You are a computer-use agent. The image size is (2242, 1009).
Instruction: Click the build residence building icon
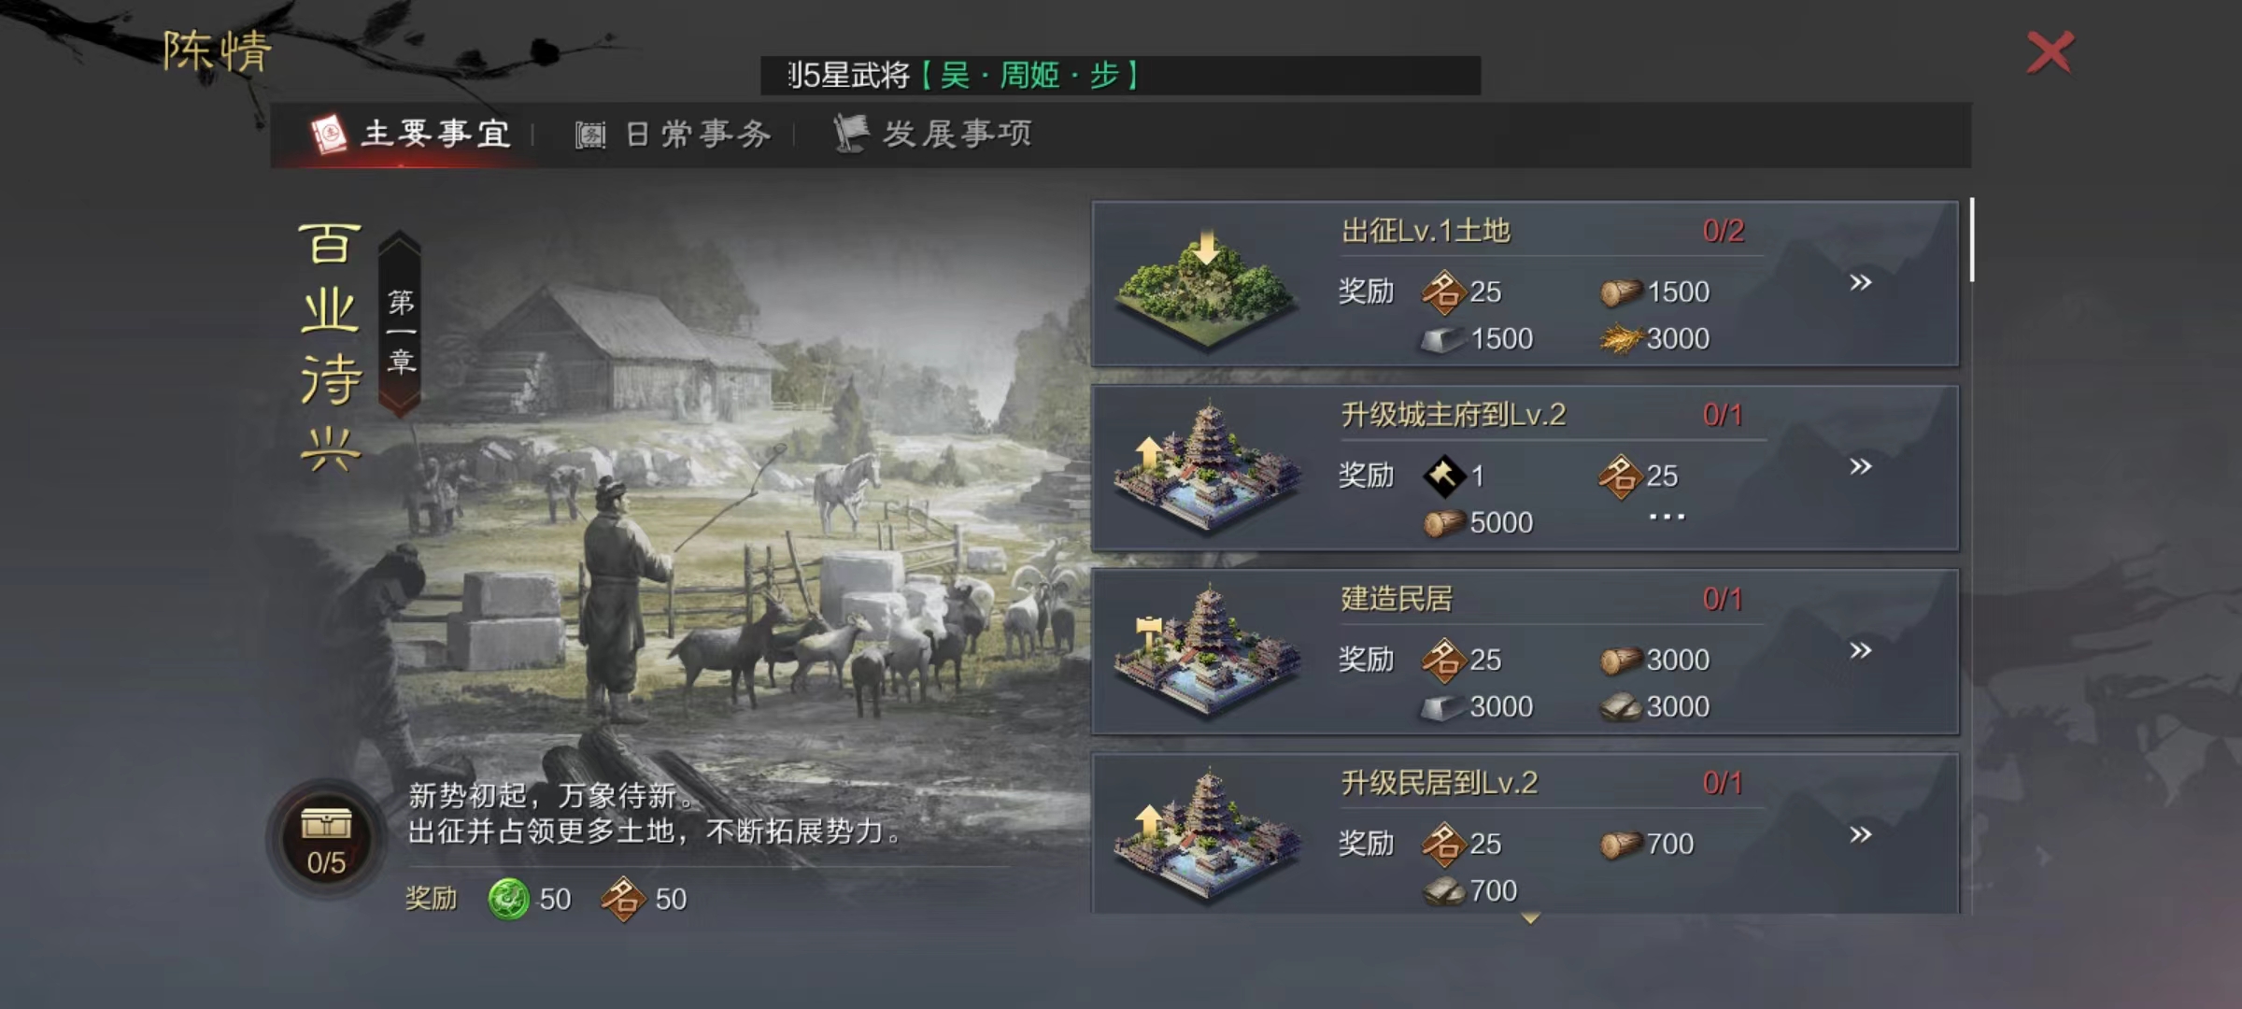1206,653
